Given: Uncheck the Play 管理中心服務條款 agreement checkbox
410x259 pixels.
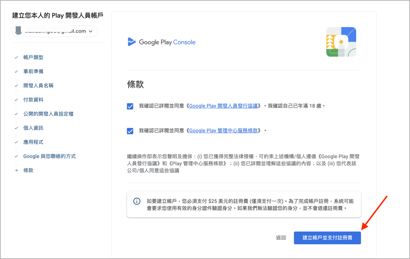Looking at the screenshot, I should [x=130, y=131].
